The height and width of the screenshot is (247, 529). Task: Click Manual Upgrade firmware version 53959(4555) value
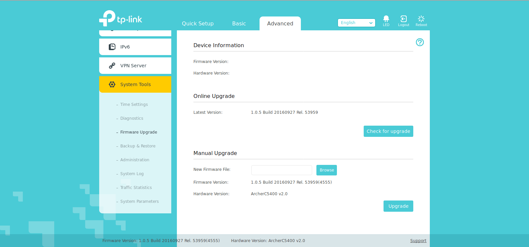[x=291, y=182]
